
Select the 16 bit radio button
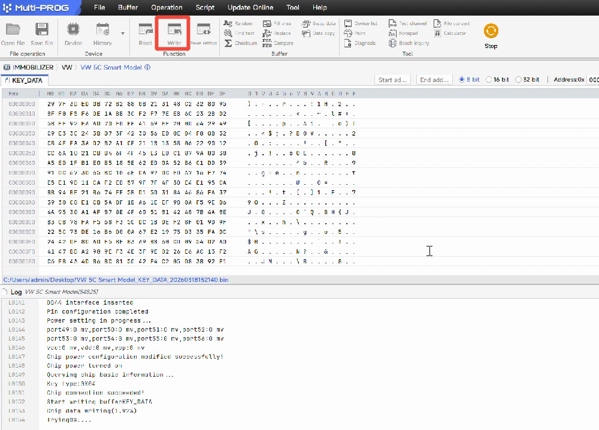tap(489, 80)
